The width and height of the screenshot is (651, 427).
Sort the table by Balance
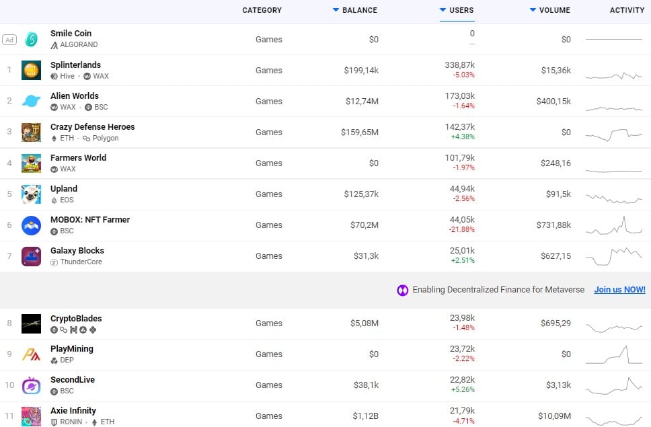355,10
